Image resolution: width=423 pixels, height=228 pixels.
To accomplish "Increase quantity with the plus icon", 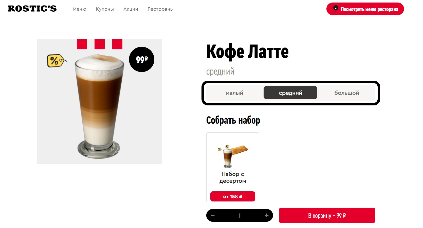I will point(267,215).
